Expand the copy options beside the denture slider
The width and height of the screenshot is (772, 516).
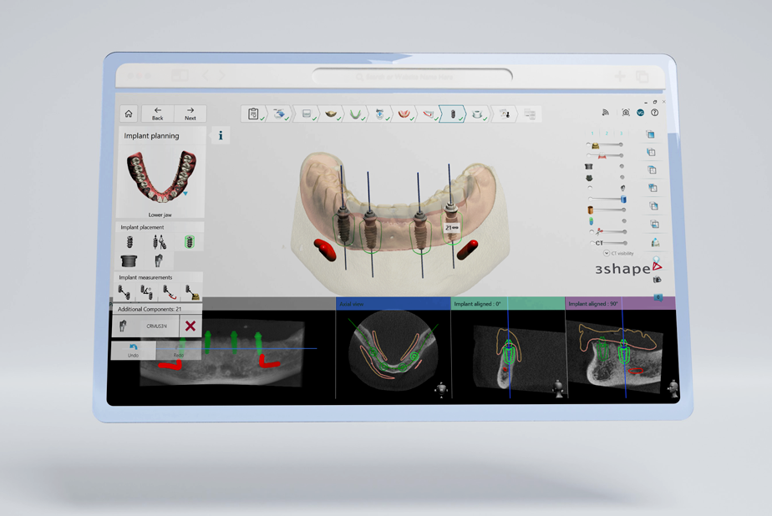(652, 152)
